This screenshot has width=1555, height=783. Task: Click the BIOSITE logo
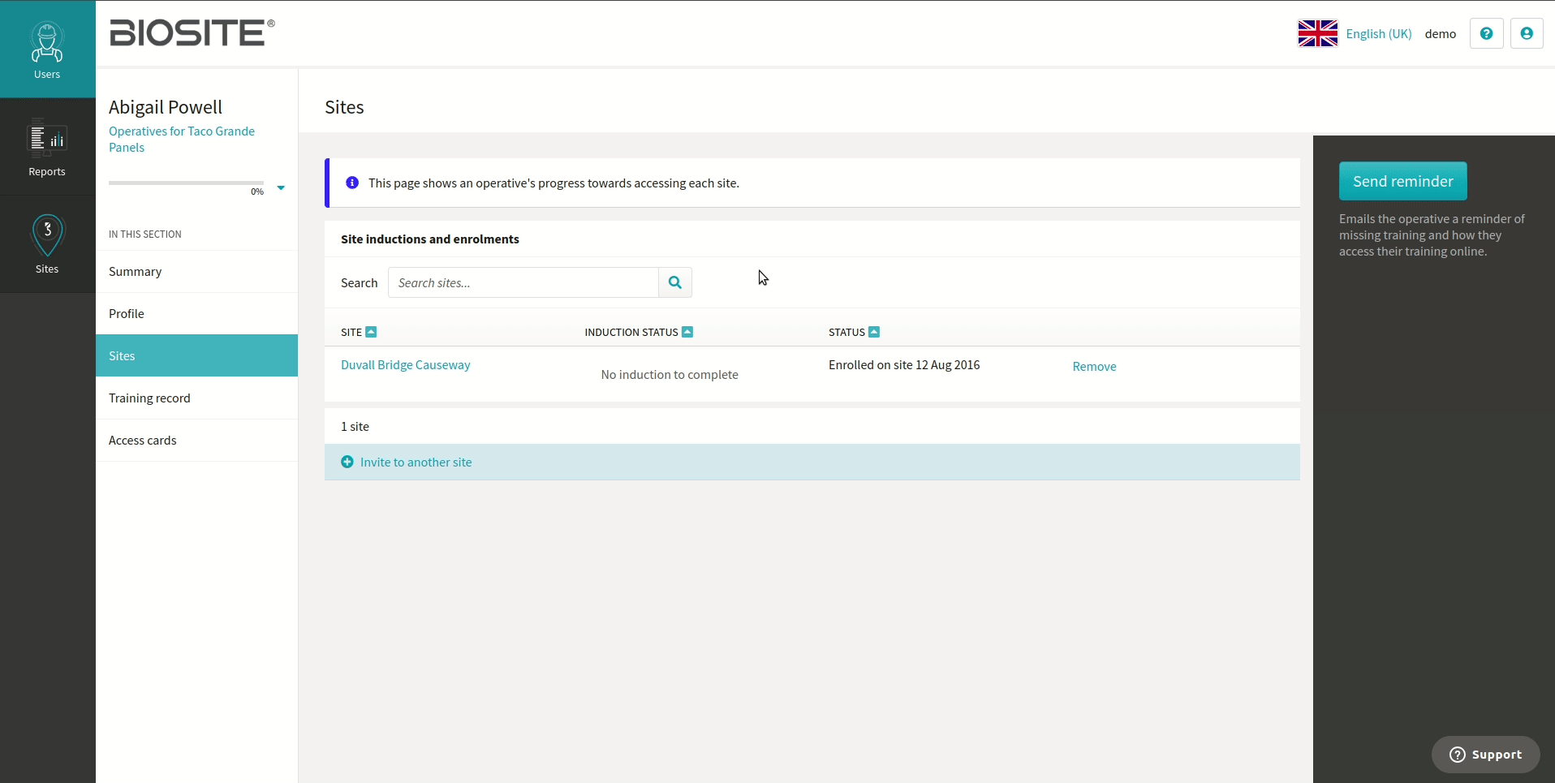192,33
